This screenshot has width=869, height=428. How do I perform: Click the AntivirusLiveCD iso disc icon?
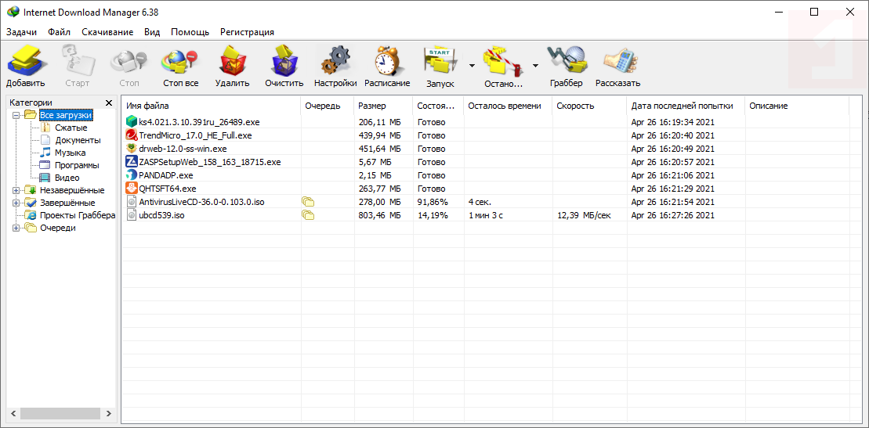click(132, 202)
